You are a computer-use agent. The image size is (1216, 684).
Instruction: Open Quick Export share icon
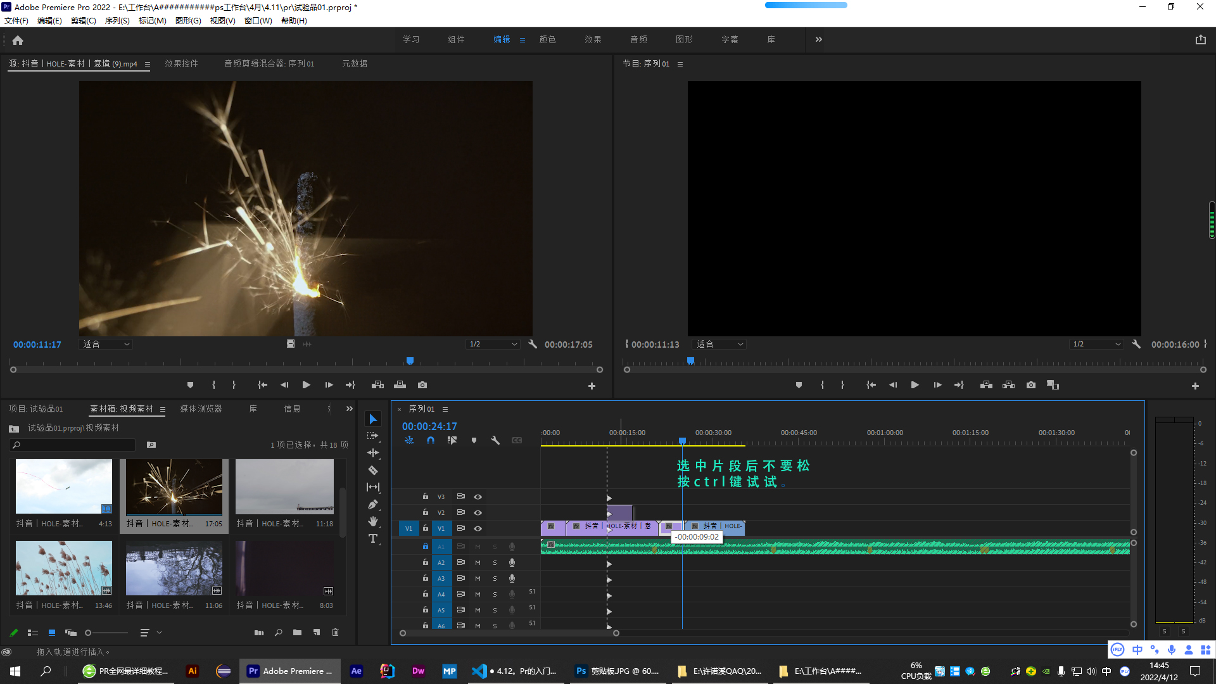coord(1201,39)
